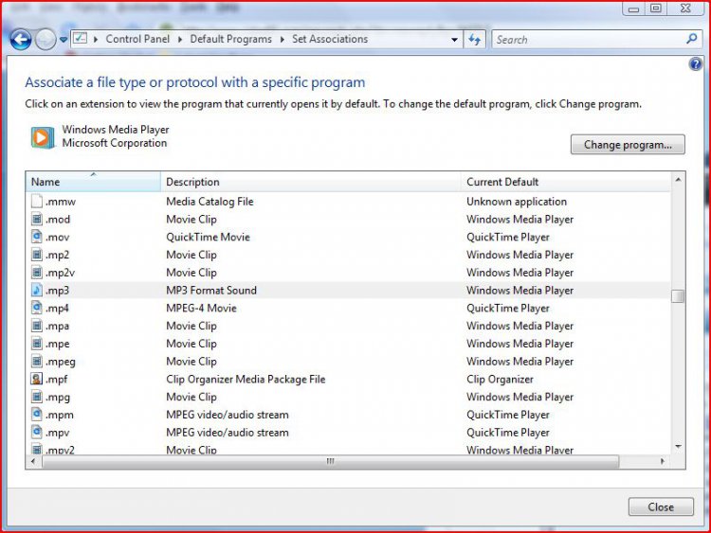The image size is (711, 533).
Task: Select the .mpeg extension name
Action: point(61,362)
